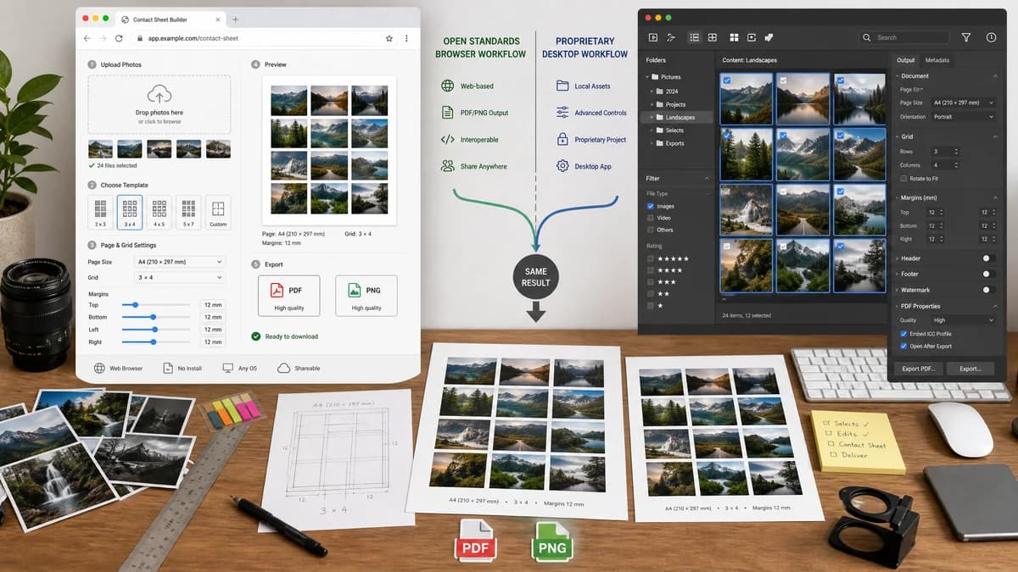Choose the 5 x 7 template icon
The width and height of the screenshot is (1018, 572).
point(188,211)
